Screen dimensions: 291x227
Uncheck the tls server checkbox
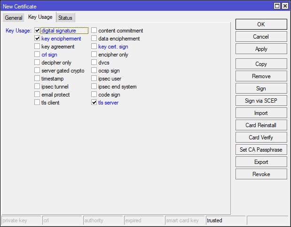click(94, 102)
